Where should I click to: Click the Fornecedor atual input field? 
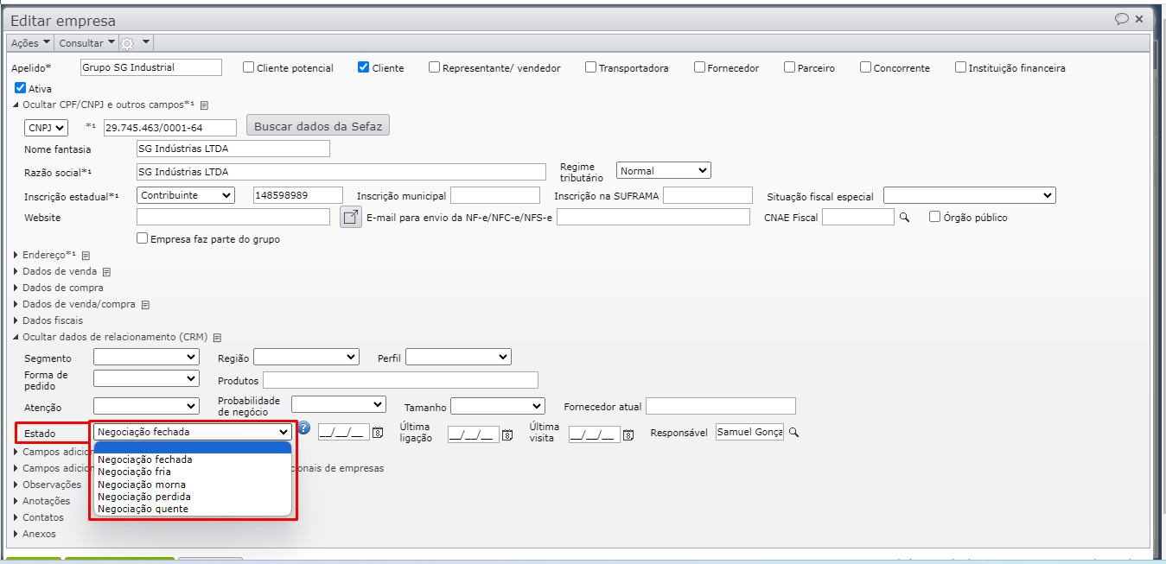coord(721,406)
